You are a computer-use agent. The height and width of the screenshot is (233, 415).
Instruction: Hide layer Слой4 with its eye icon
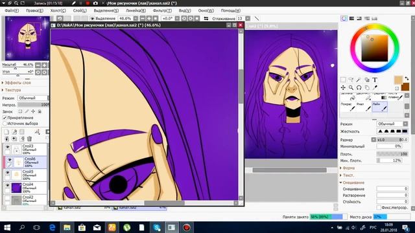pos(7,185)
